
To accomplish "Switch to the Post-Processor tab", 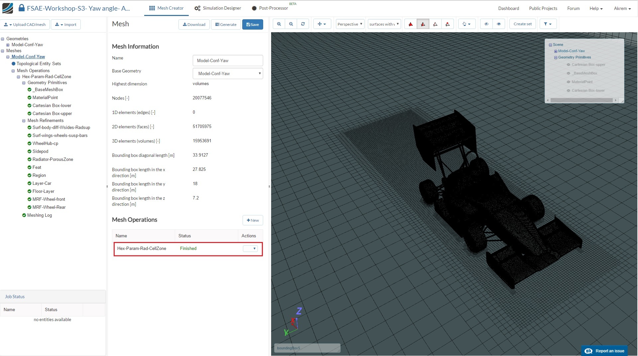I will pos(270,8).
